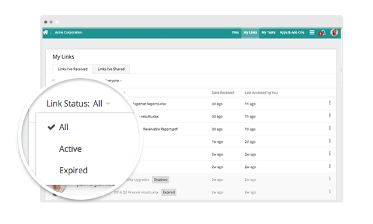373x224 pixels.
Task: Select the Links I've Received tab
Action: click(73, 69)
